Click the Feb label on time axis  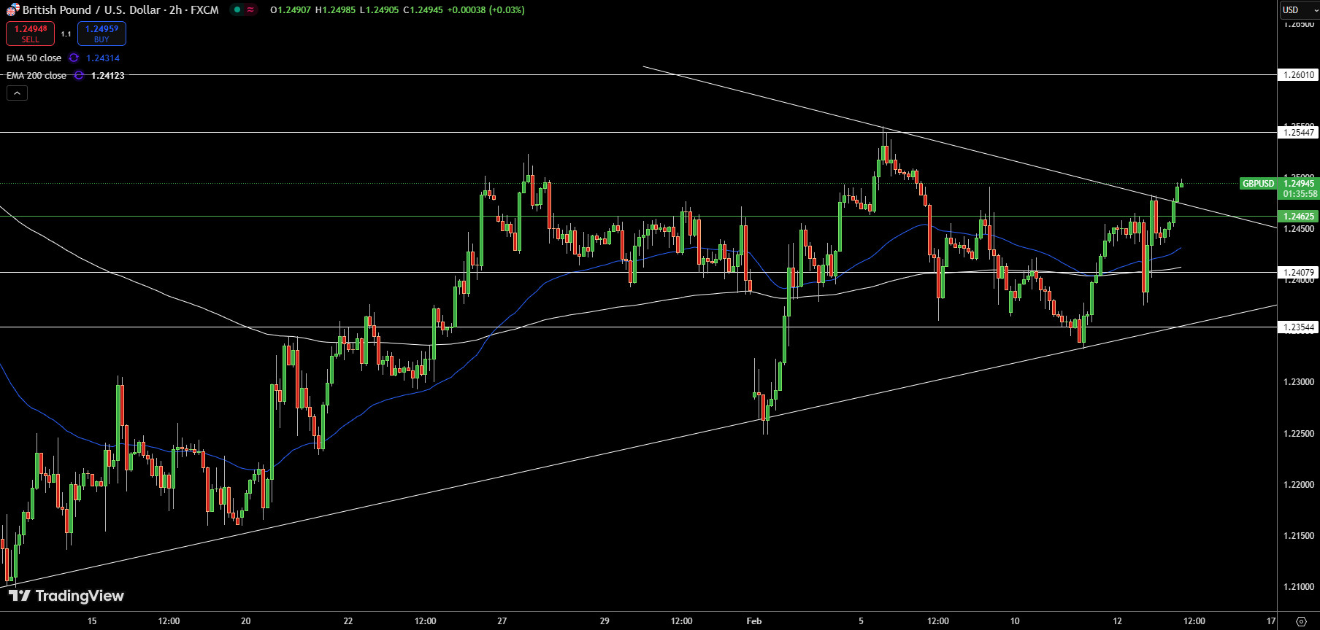754,621
